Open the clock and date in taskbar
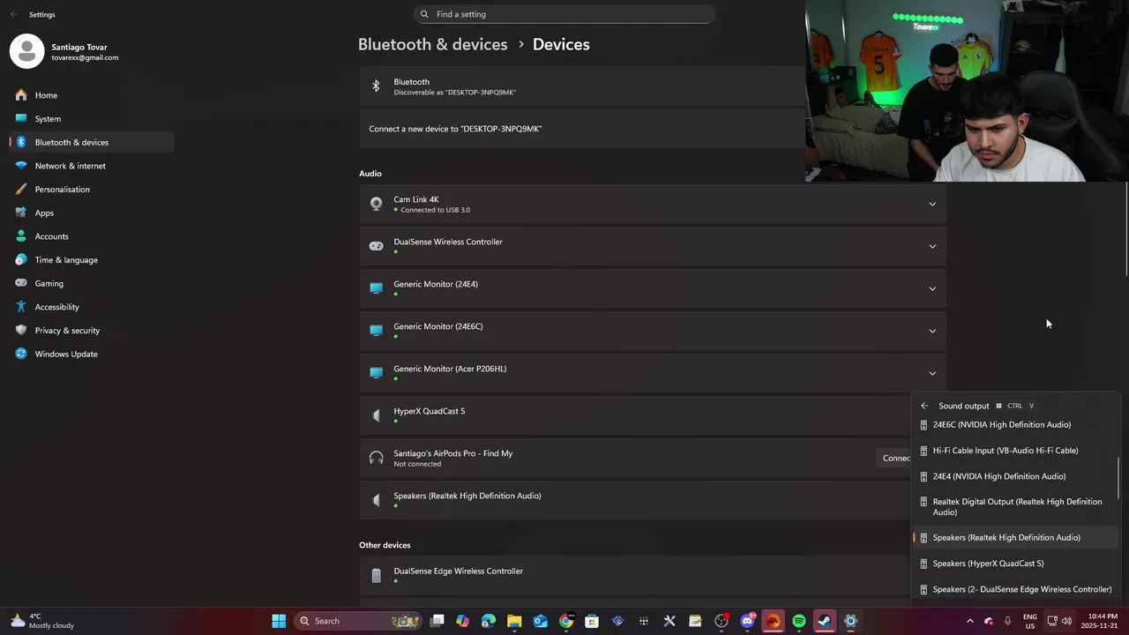Viewport: 1129px width, 635px height. (1099, 621)
